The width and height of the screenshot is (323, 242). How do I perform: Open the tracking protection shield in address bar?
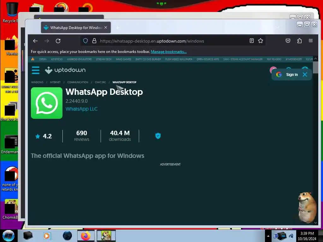coord(85,41)
